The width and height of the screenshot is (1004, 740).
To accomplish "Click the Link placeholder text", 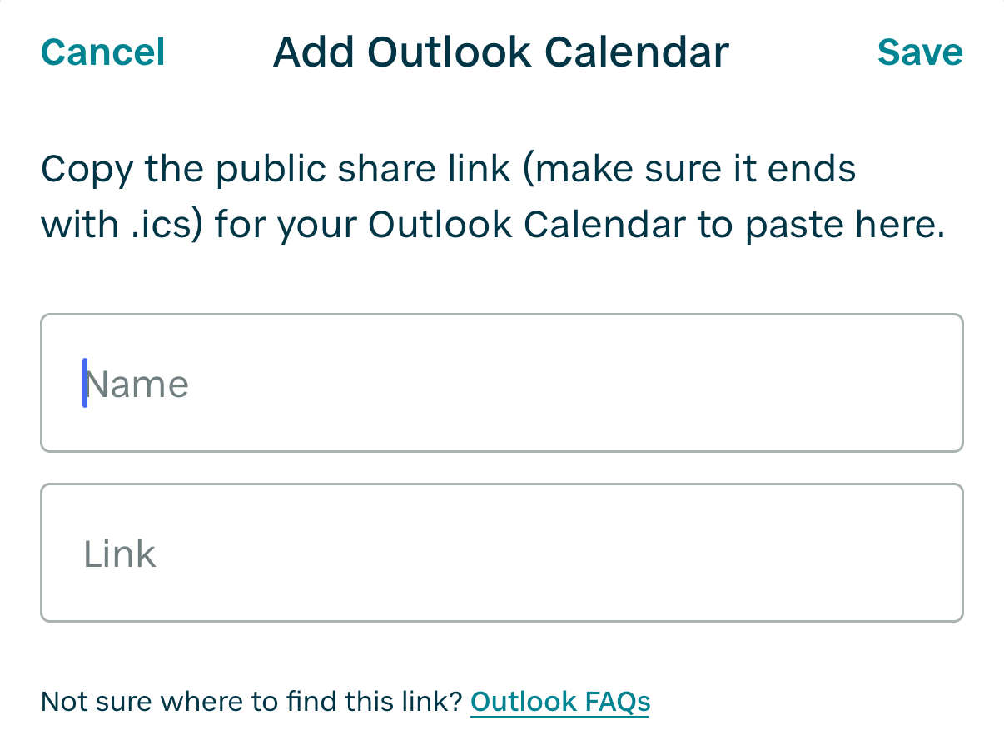I will point(120,554).
